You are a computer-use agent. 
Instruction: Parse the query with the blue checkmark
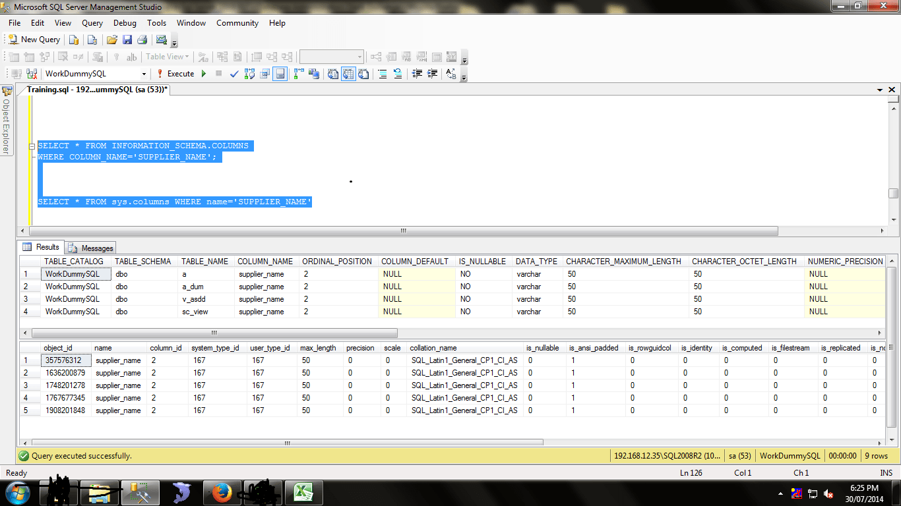(x=234, y=74)
